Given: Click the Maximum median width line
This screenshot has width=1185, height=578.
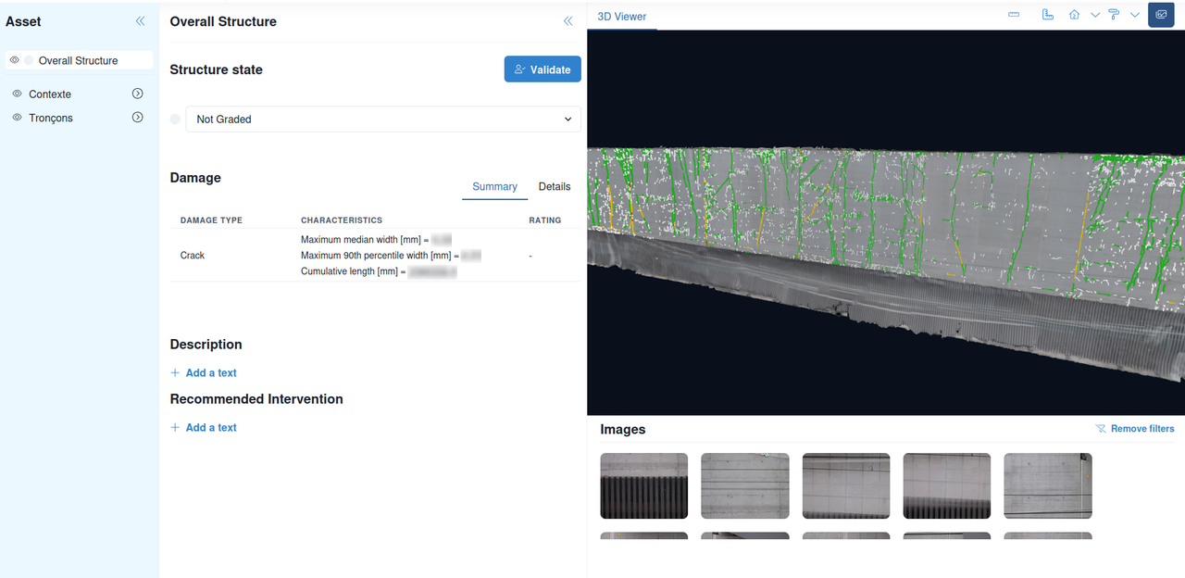Looking at the screenshot, I should (x=376, y=239).
